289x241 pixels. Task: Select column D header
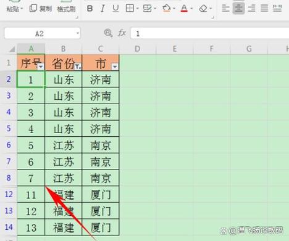point(138,49)
